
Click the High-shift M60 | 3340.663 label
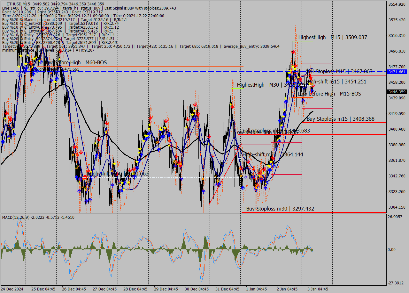coord(118,174)
